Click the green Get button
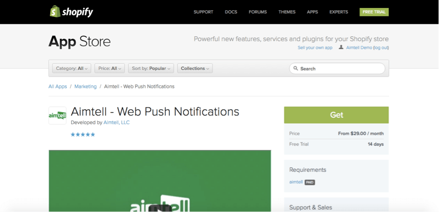Screen dimensions: 439x212 (x=336, y=115)
